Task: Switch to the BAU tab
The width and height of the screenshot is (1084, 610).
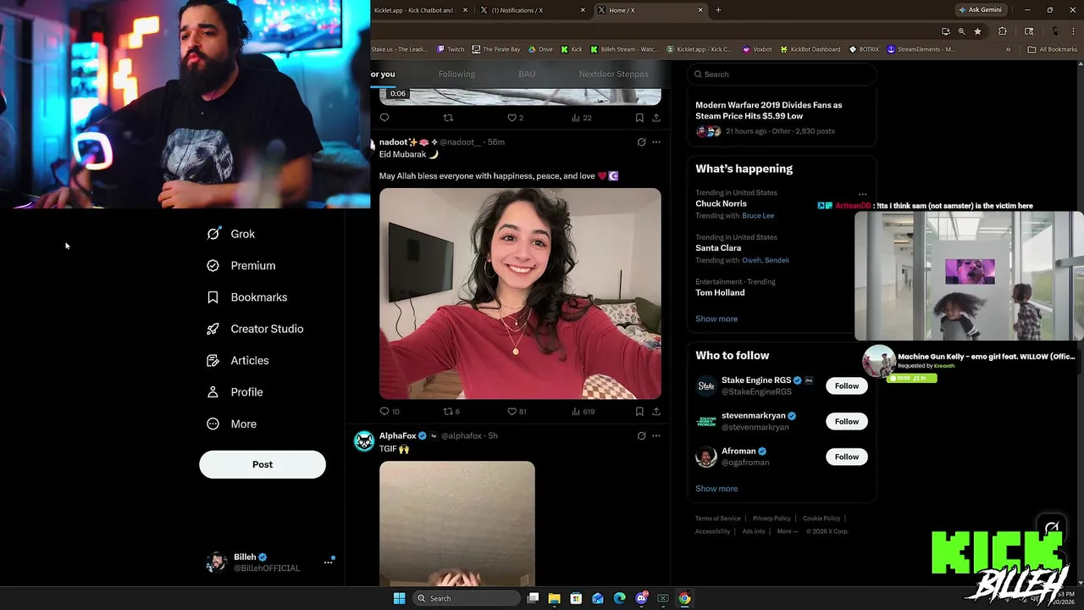Action: coord(527,74)
